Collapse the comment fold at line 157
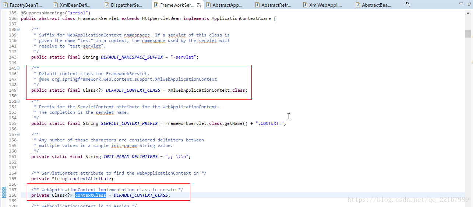The image size is (473, 207). (x=18, y=134)
